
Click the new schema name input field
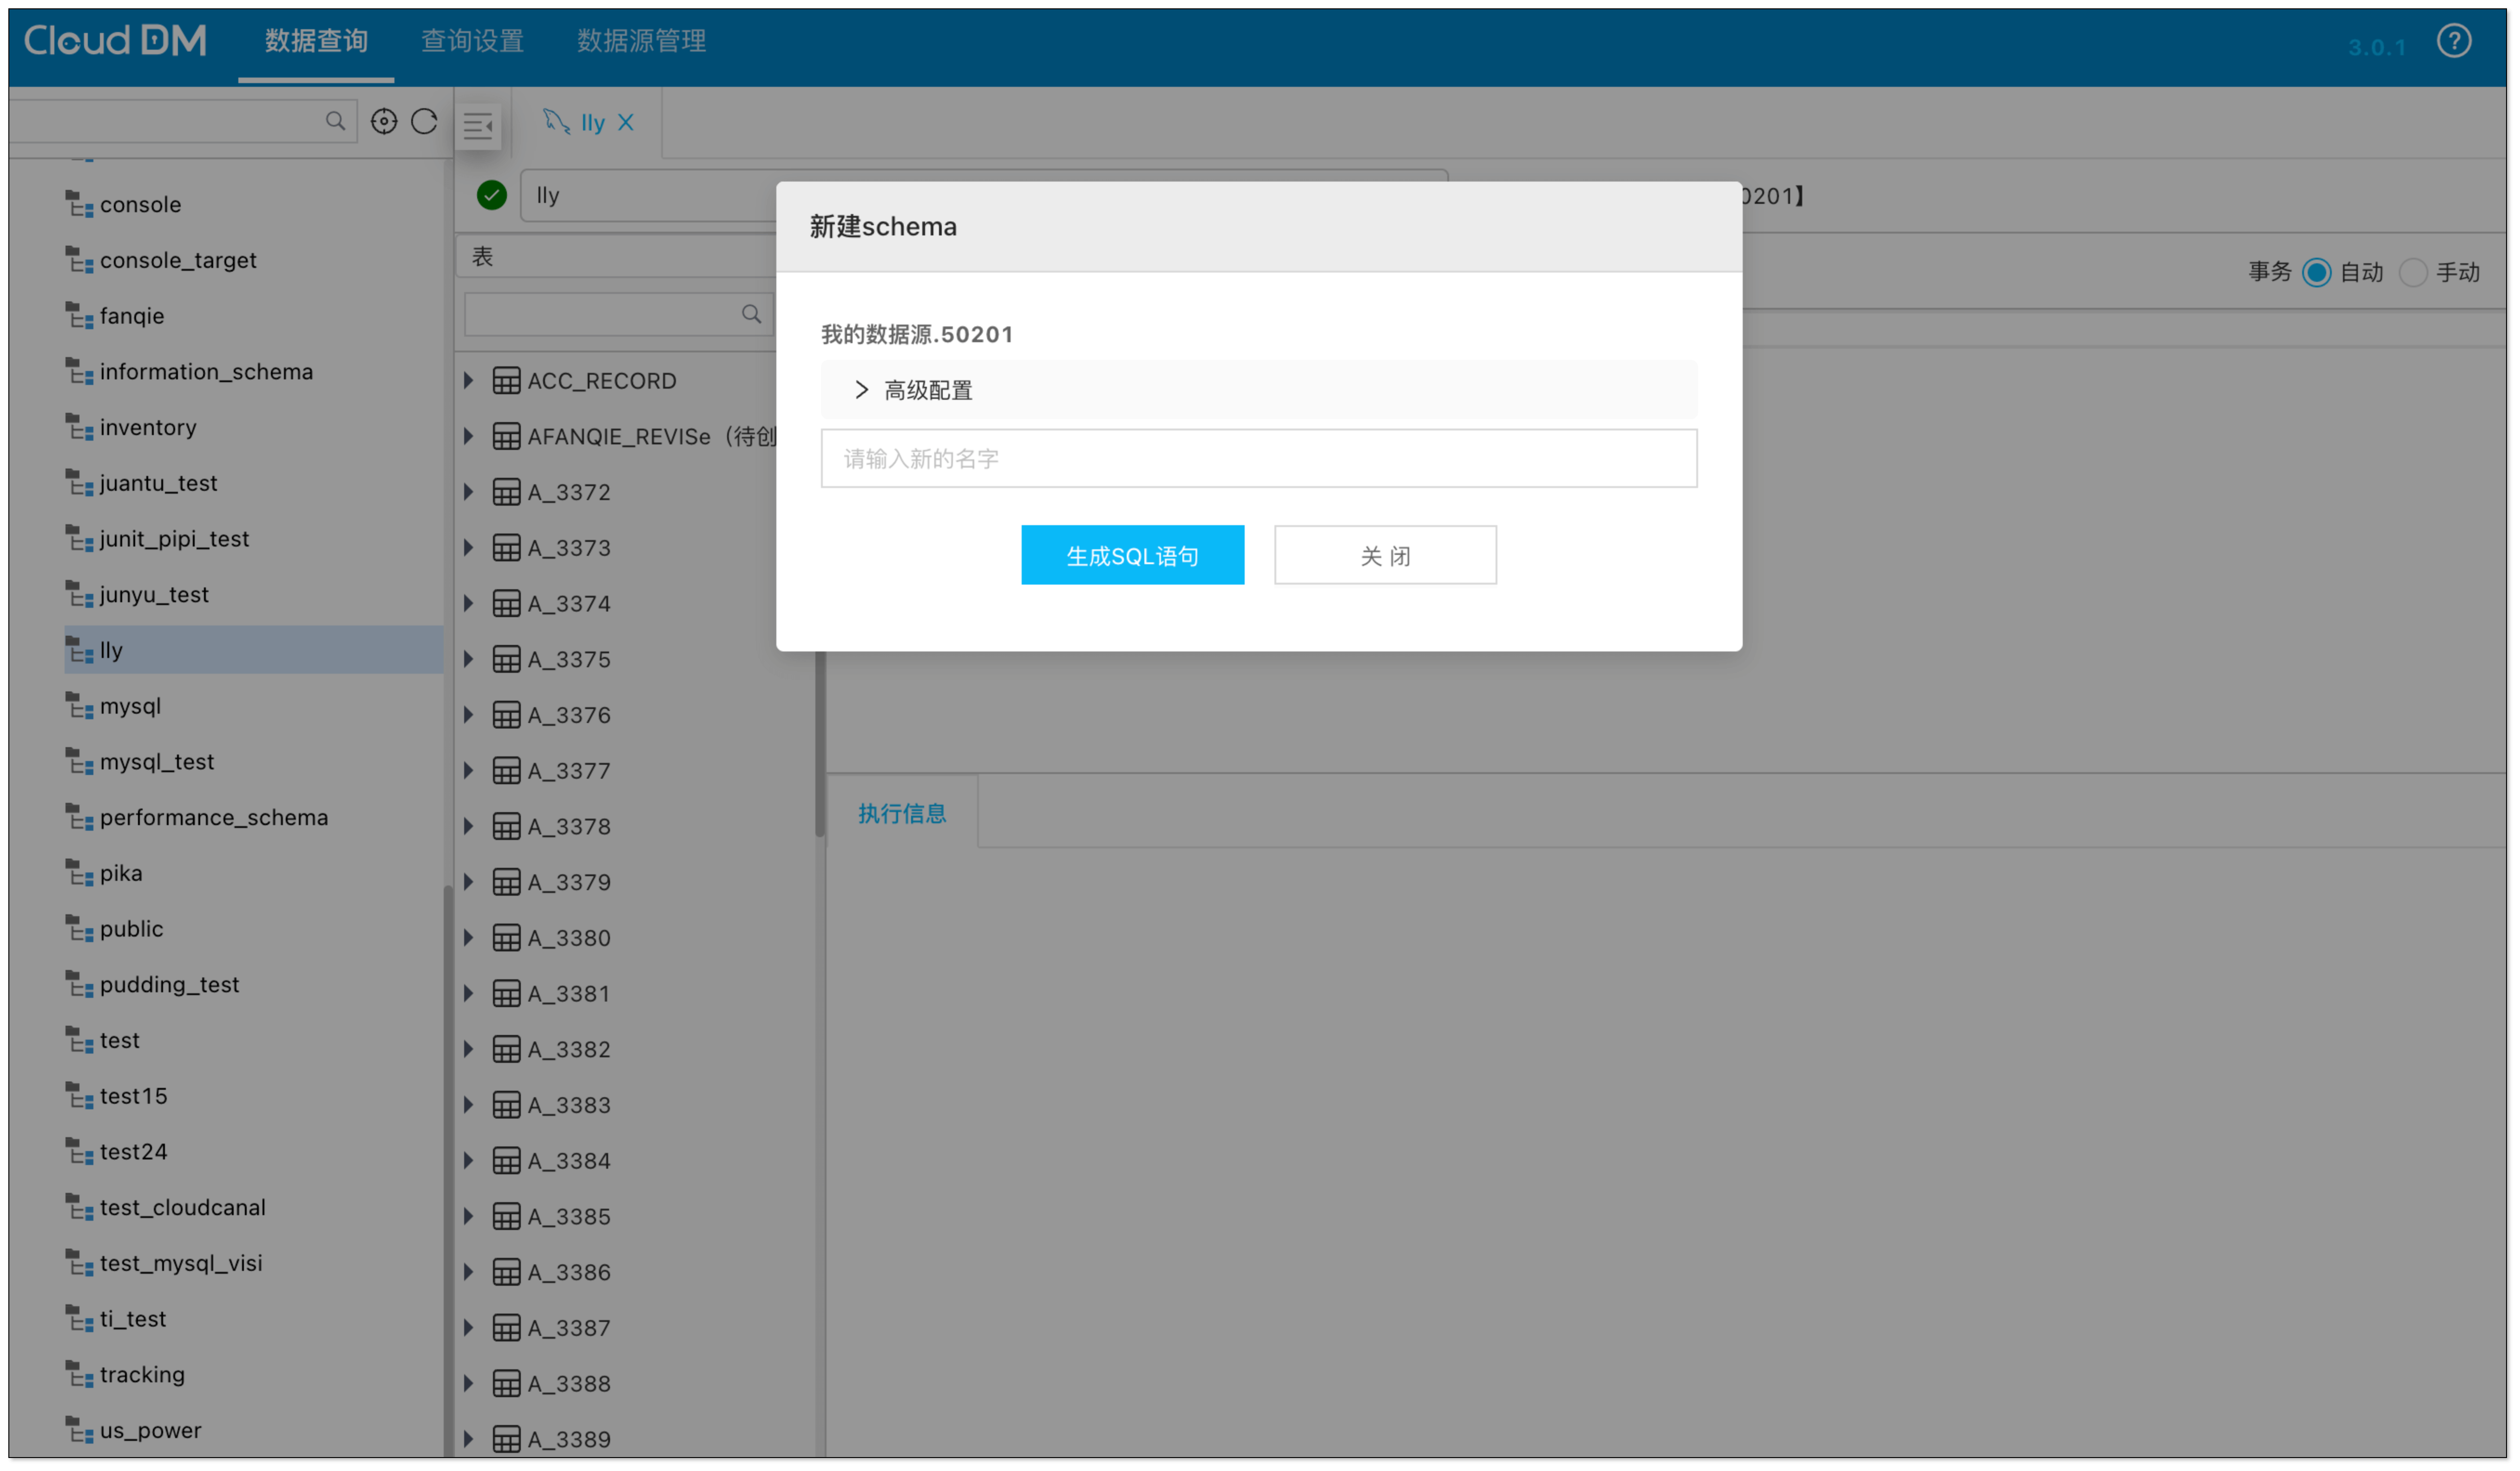(1258, 459)
